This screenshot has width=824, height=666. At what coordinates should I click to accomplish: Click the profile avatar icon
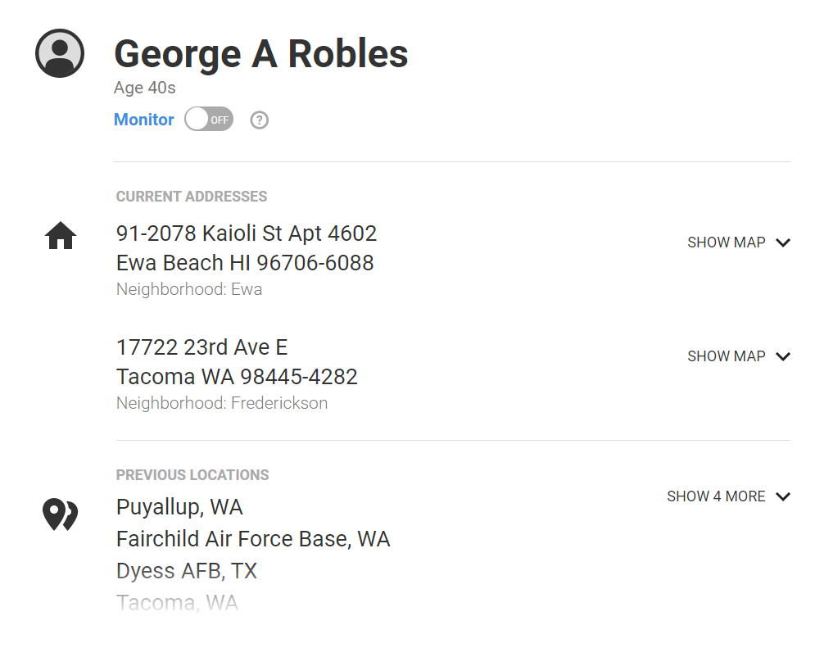(x=60, y=53)
